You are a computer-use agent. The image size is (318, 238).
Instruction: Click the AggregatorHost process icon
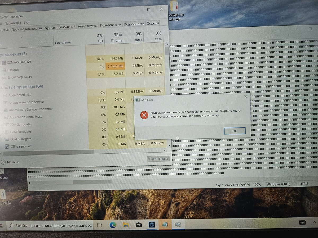click(x=6, y=95)
